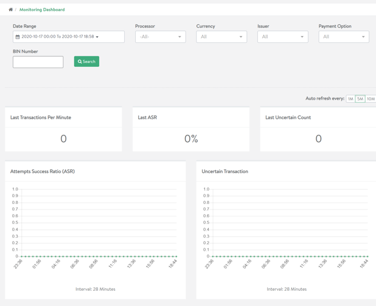Click the Attempts Success Ratio (ASR) chart title
Viewport: 376px width, 306px height.
coord(43,171)
